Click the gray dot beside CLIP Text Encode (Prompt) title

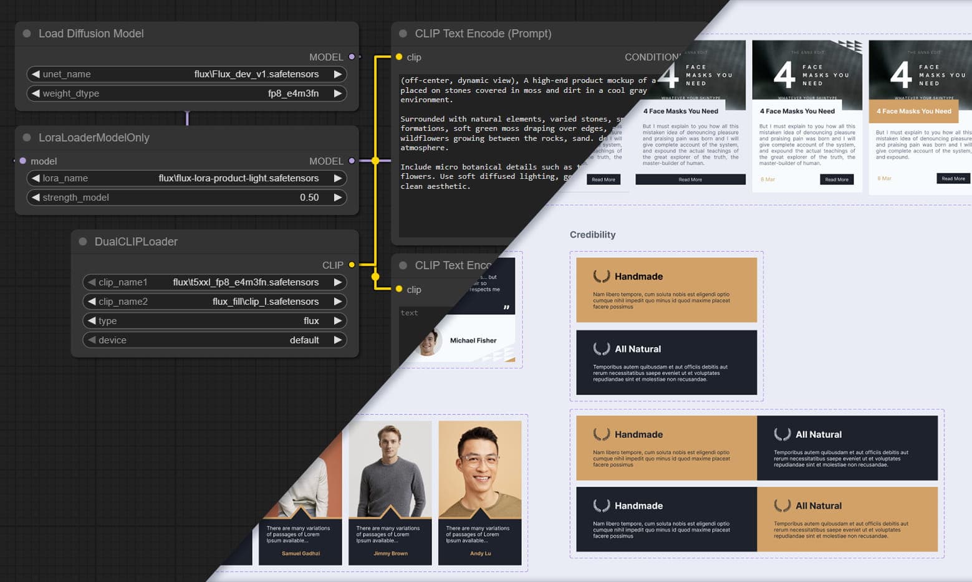403,34
